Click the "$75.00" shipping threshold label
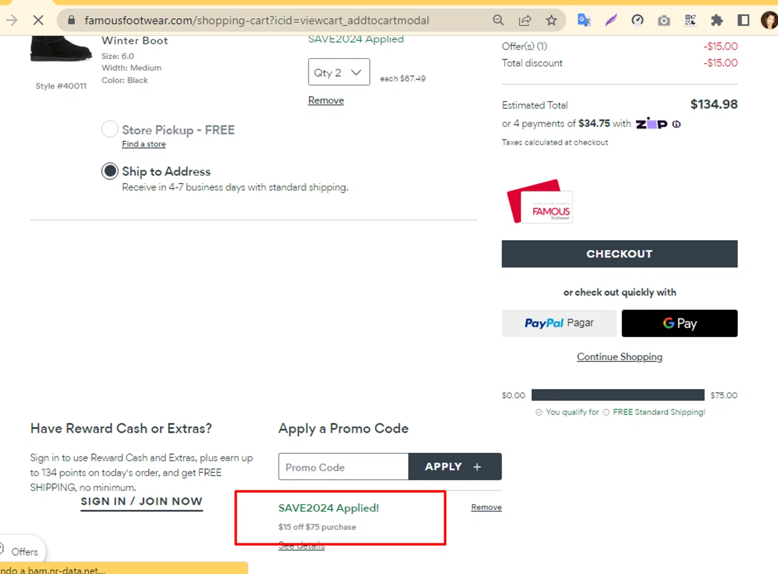This screenshot has height=574, width=778. coord(724,395)
